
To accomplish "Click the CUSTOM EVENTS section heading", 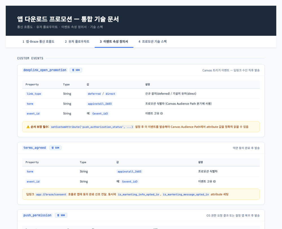I will pos(30,58).
